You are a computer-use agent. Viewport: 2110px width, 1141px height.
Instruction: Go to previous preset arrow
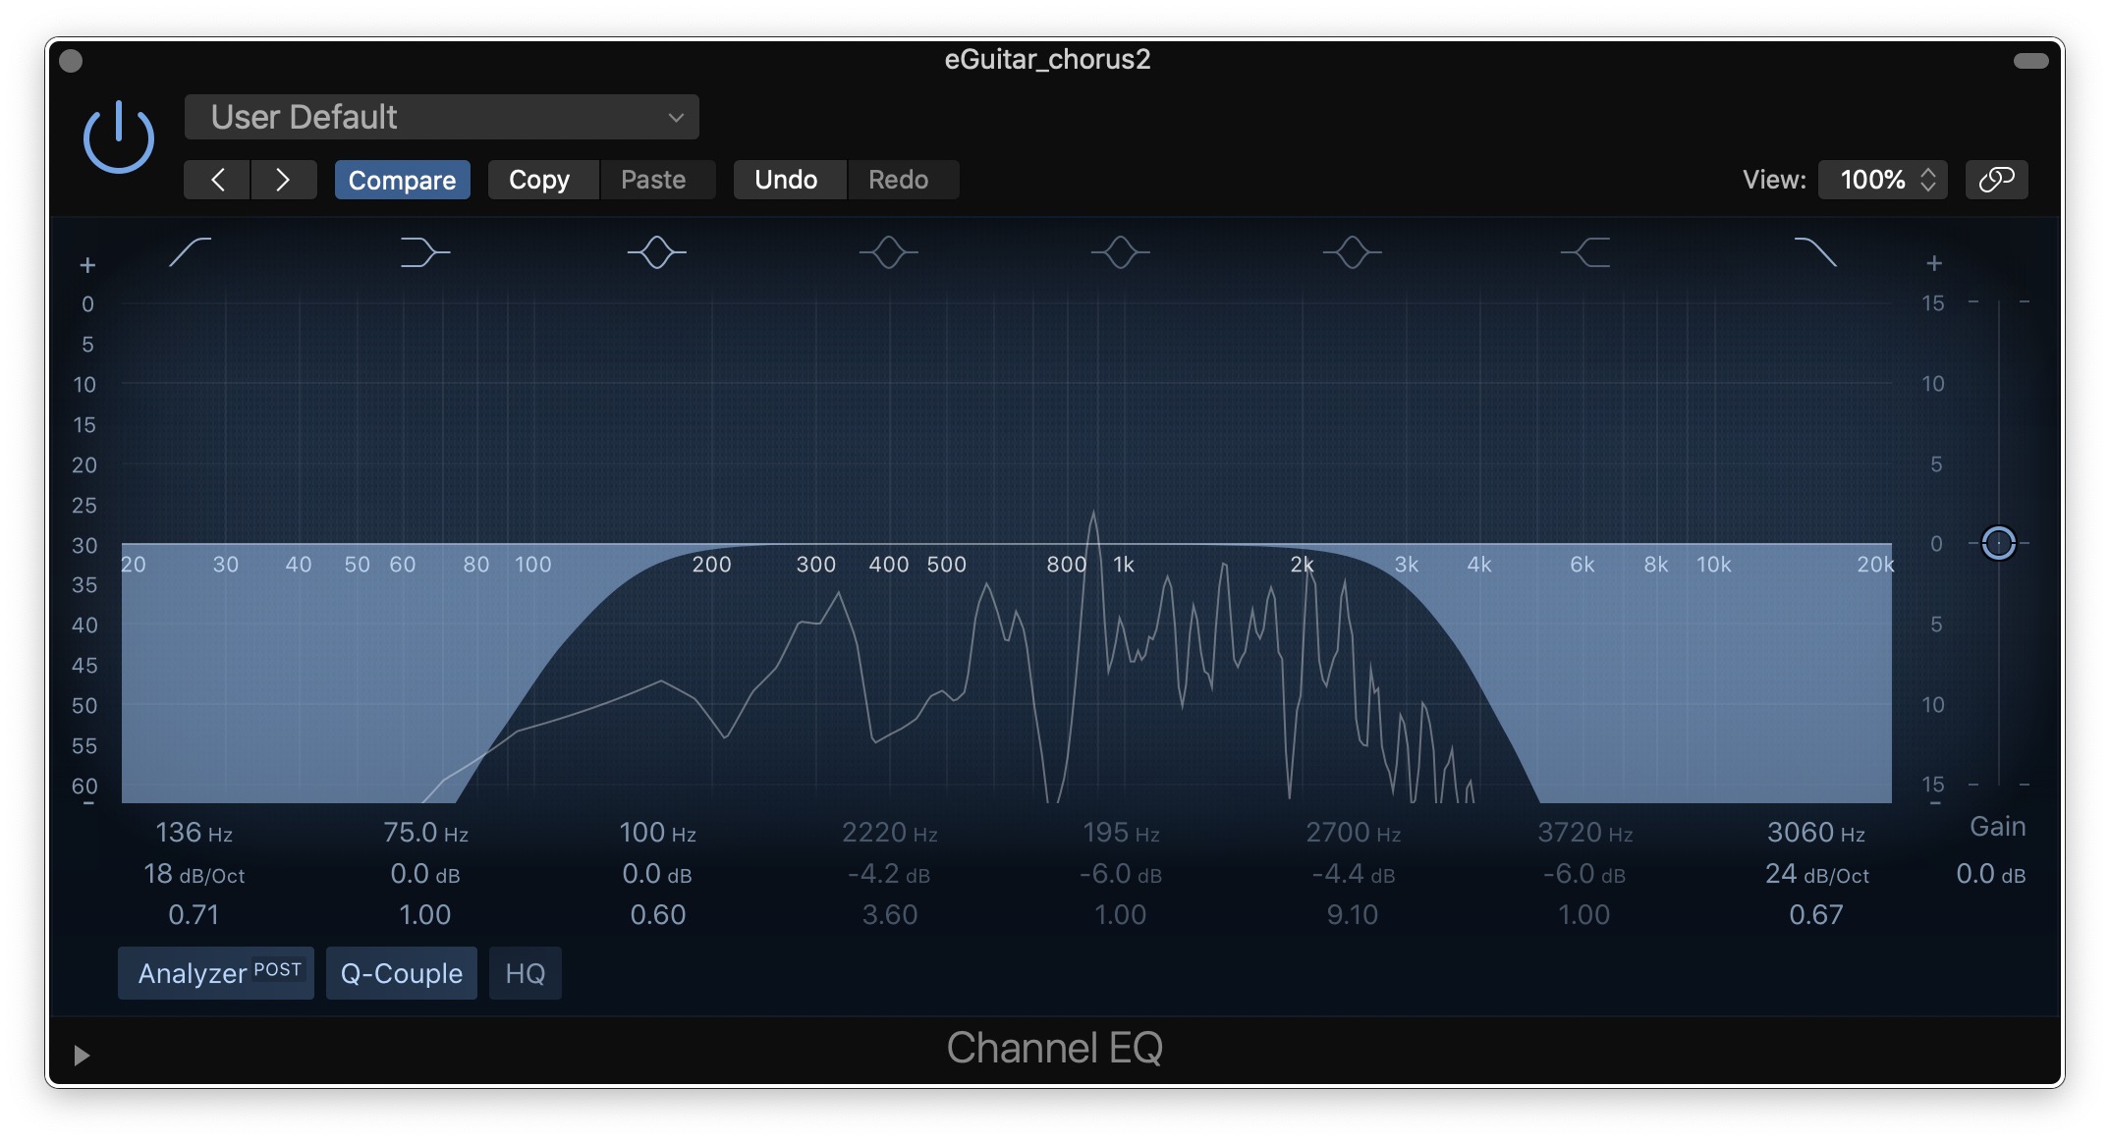217,180
